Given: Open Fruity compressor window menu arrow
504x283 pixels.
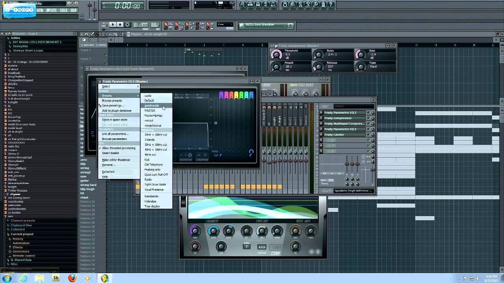Looking at the screenshot, I should pos(272,46).
